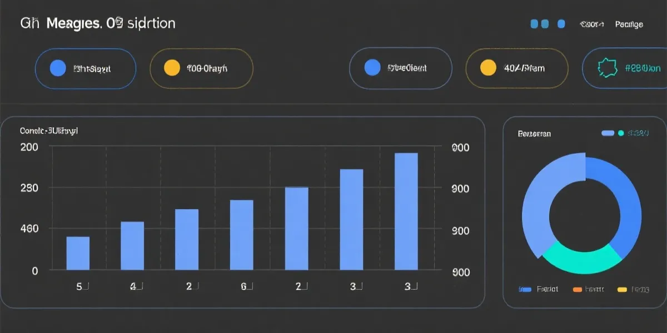Click the teal dot in the donut panel header
667x333 pixels.
click(x=621, y=133)
